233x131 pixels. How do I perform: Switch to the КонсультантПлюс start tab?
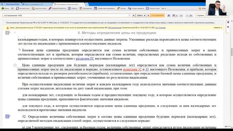(13, 4)
